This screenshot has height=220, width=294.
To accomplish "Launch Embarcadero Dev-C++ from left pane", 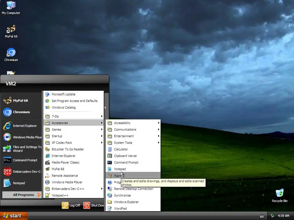I will [22, 172].
